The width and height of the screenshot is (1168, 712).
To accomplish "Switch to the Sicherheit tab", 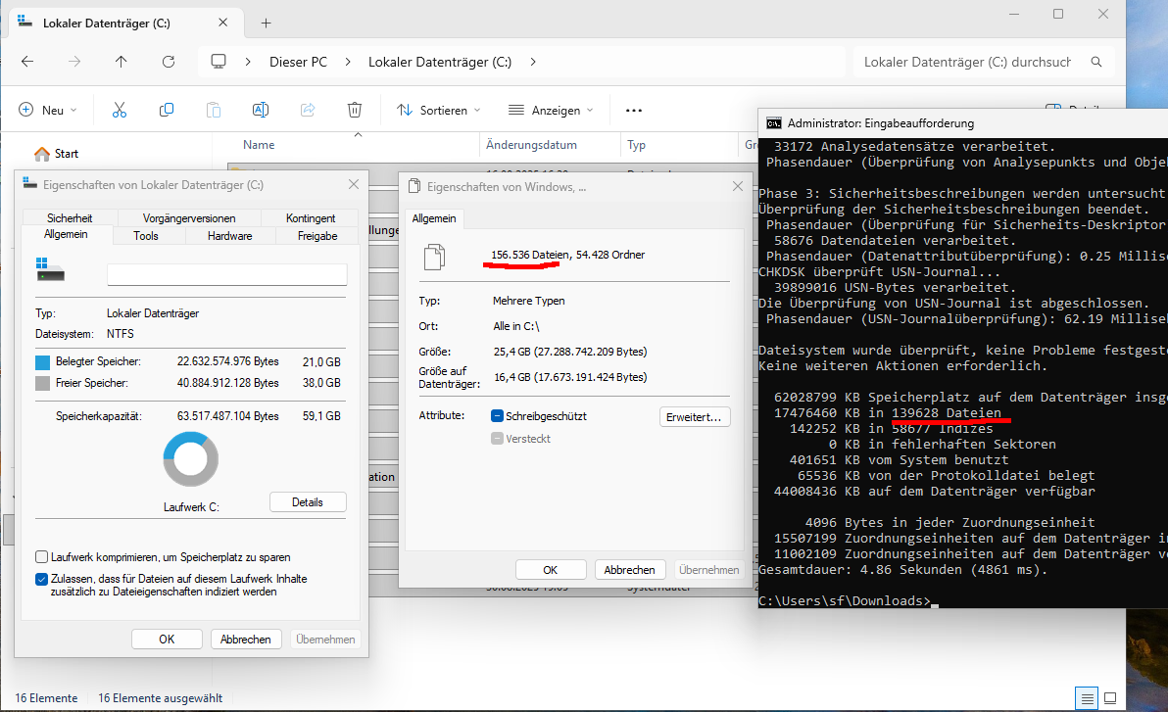I will 70,218.
